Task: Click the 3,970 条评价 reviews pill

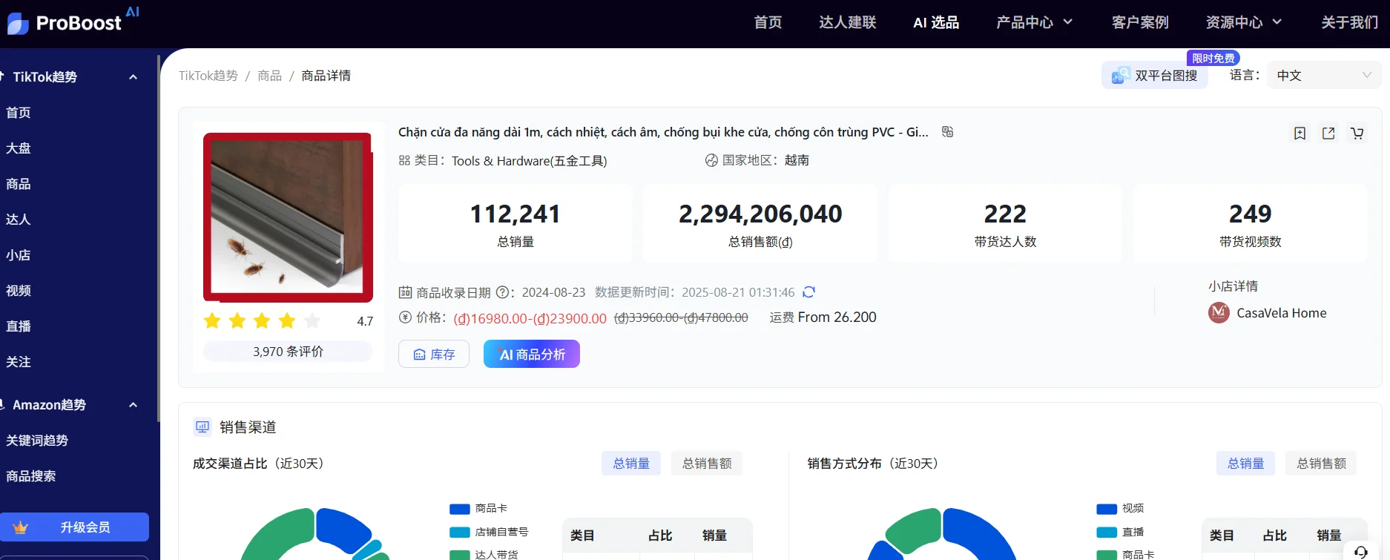Action: coord(288,352)
